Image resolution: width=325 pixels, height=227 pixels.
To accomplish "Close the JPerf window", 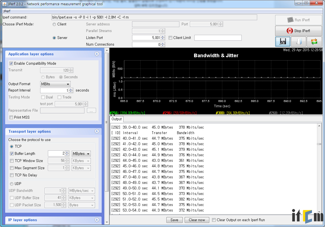I will click(x=316, y=3).
